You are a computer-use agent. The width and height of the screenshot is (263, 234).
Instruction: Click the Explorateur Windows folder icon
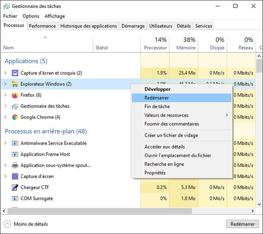pyautogui.click(x=15, y=84)
